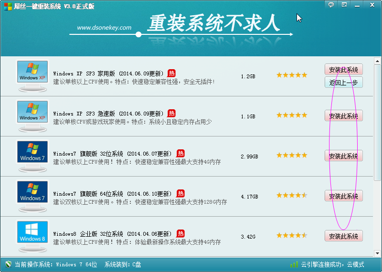Install Windows XP SP3 家用版 system
This screenshot has width=382, height=272.
[x=343, y=70]
